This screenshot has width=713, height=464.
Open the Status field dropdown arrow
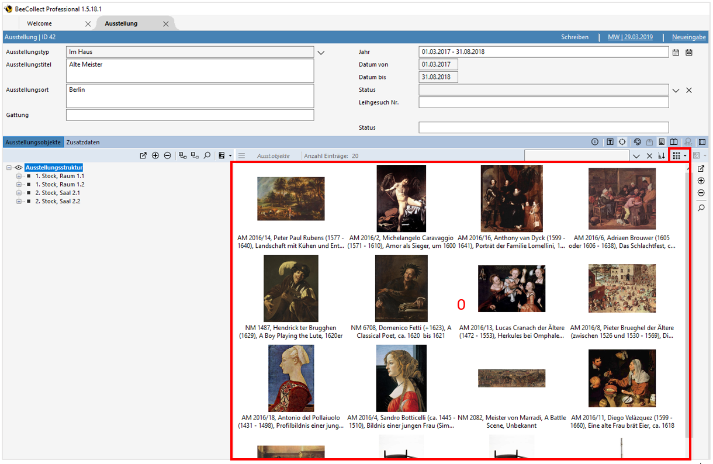point(676,89)
